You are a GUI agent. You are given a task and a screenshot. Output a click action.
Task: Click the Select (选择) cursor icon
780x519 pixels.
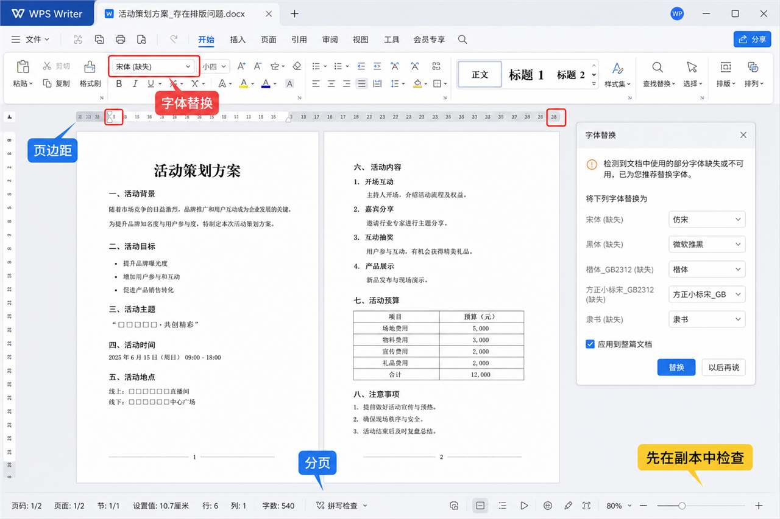coord(692,67)
